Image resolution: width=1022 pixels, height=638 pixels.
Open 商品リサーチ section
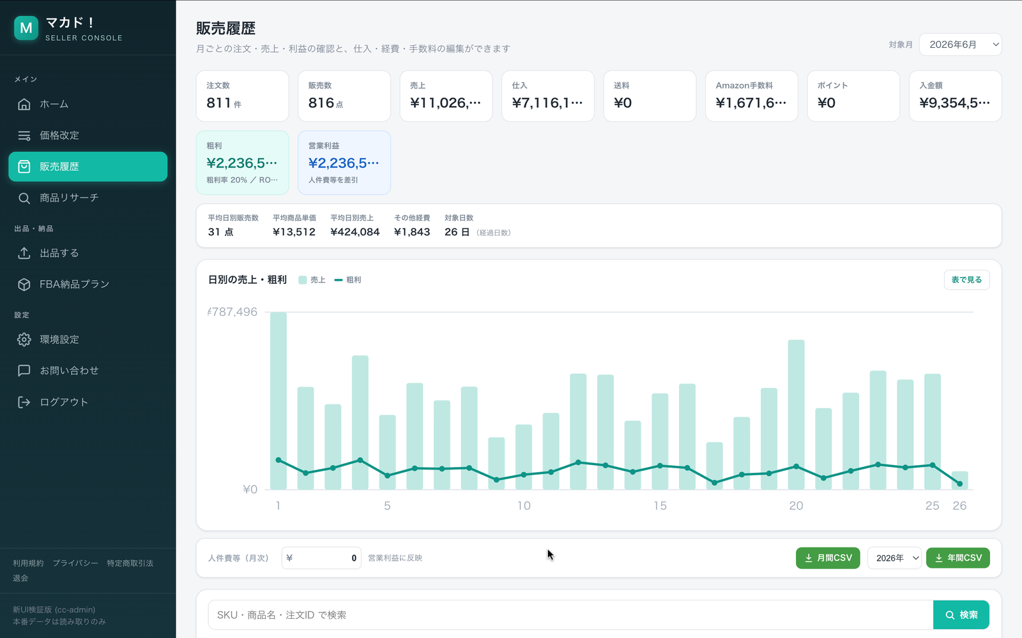(x=88, y=198)
